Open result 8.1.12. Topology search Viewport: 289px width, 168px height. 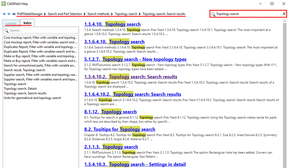(111, 112)
